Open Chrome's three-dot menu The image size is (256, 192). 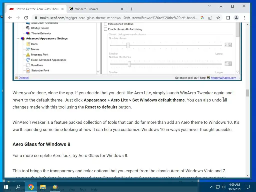[244, 18]
